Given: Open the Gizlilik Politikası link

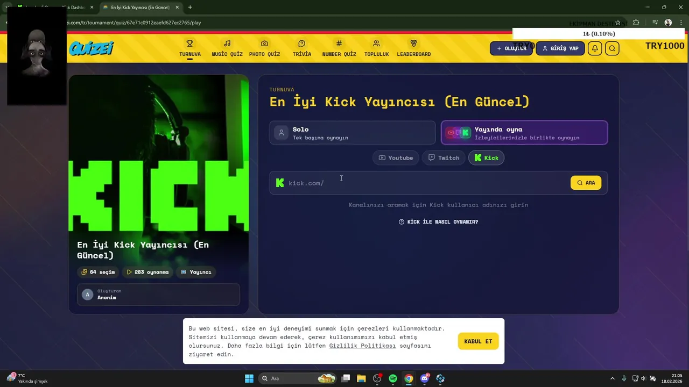Looking at the screenshot, I should point(362,346).
